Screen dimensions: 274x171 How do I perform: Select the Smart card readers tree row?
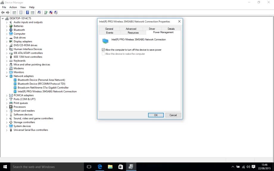coord(24,111)
